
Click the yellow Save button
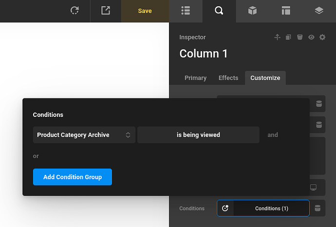pos(145,11)
